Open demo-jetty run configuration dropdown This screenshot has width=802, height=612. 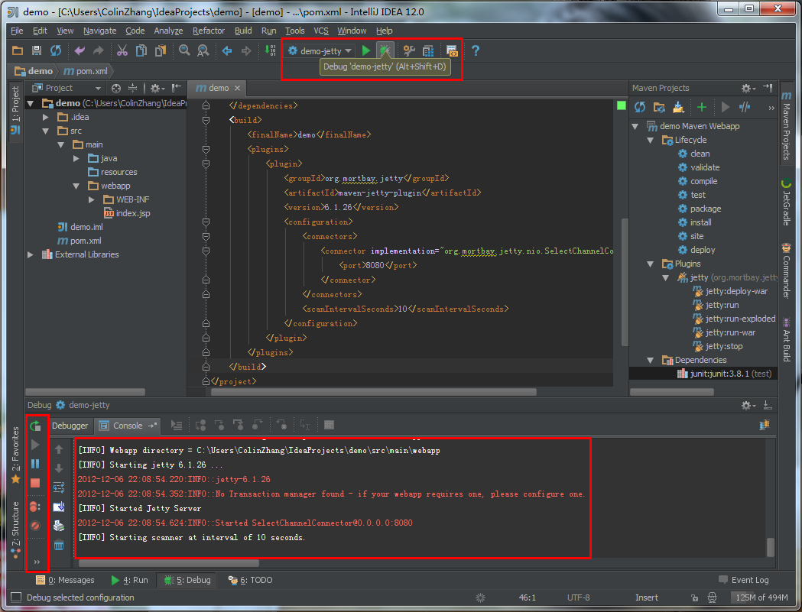coord(319,50)
